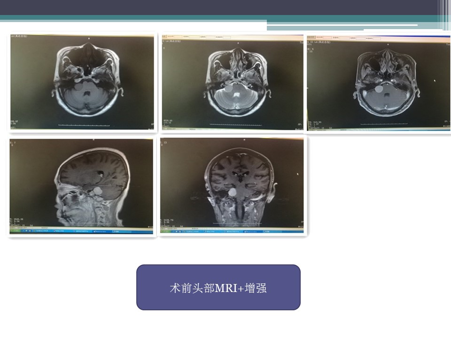Click the enhancing round lesion in coronal image
The height and width of the screenshot is (338, 451).
[x=231, y=192]
